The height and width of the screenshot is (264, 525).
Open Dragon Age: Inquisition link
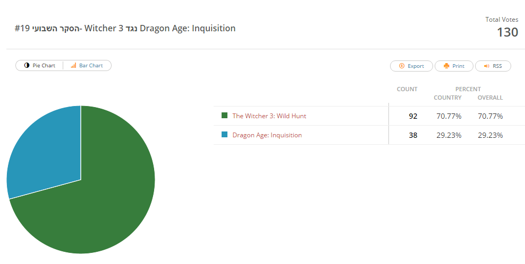point(267,135)
